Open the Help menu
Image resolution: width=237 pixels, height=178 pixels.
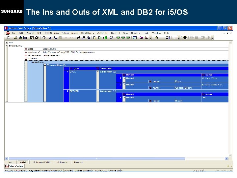[167, 33]
